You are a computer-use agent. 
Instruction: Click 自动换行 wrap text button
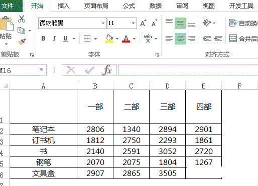coord(243,23)
